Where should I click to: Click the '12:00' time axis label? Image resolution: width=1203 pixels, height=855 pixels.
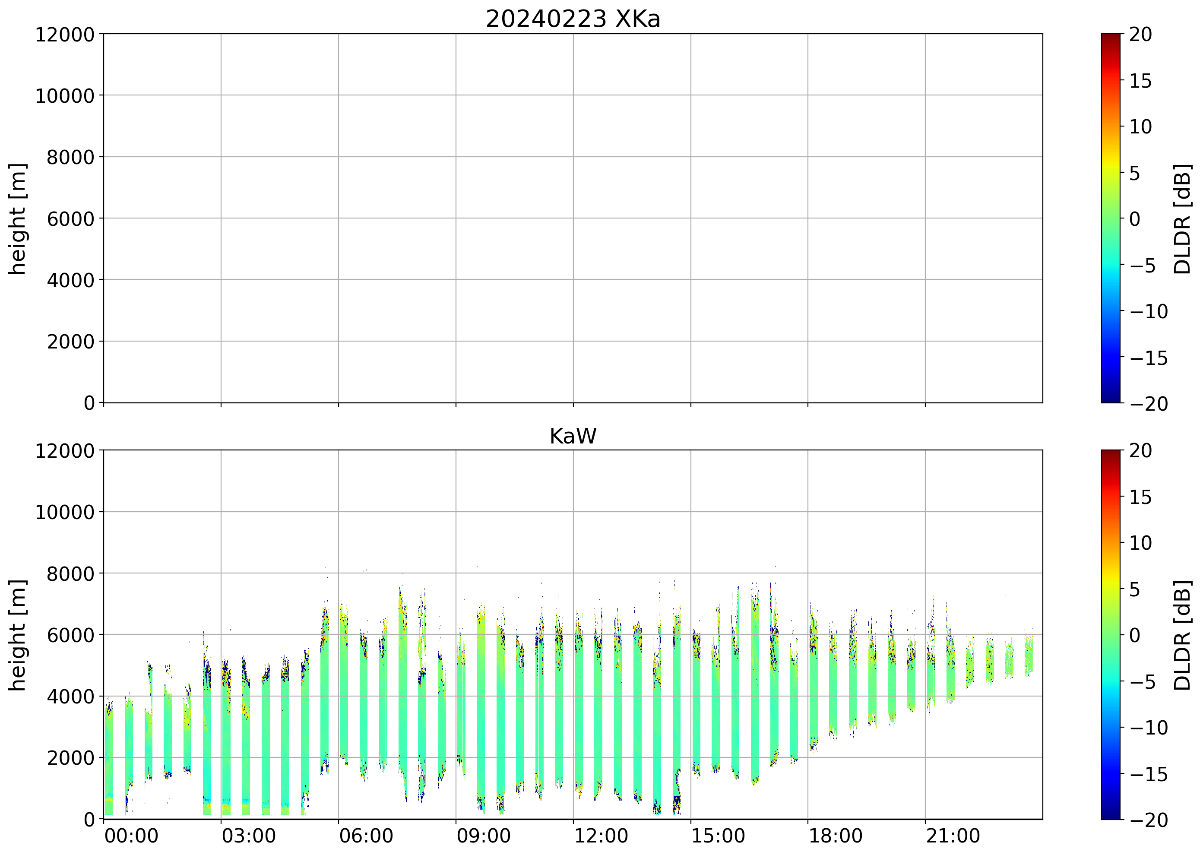[x=601, y=836]
